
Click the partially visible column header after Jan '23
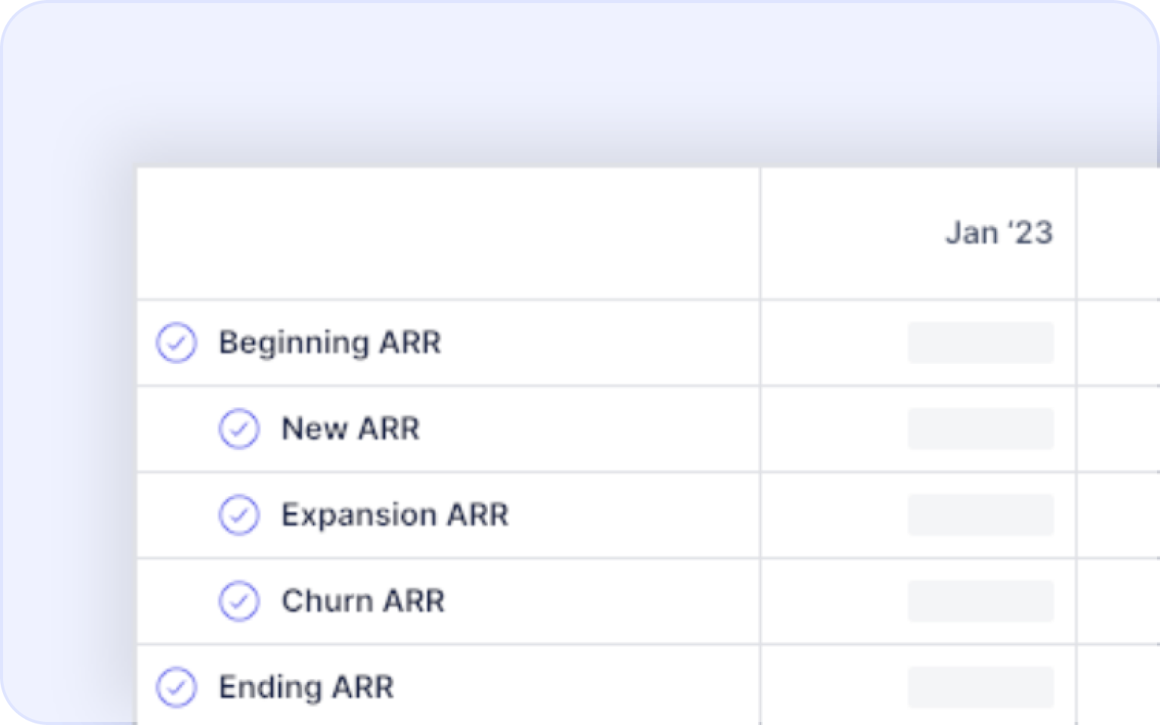(1118, 233)
